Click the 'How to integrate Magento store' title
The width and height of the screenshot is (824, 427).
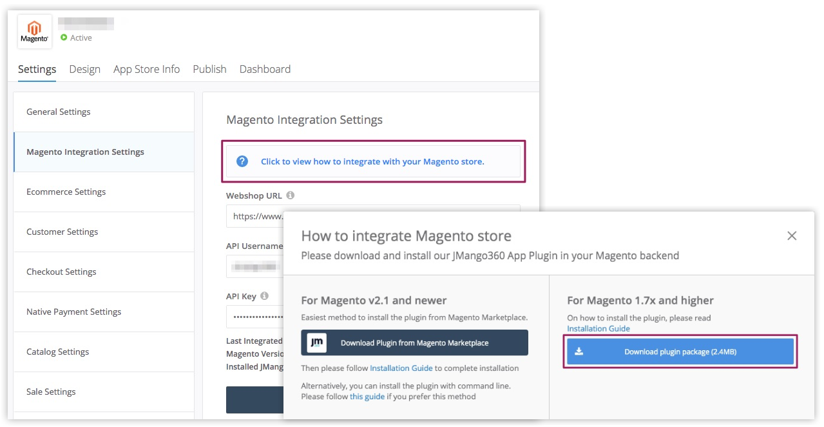(407, 235)
